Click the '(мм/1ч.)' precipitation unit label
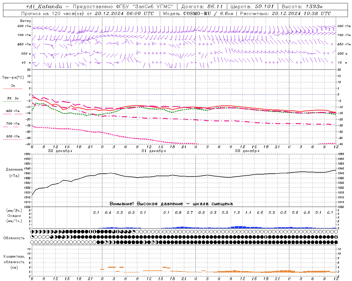The width and height of the screenshot is (352, 281). (14, 221)
